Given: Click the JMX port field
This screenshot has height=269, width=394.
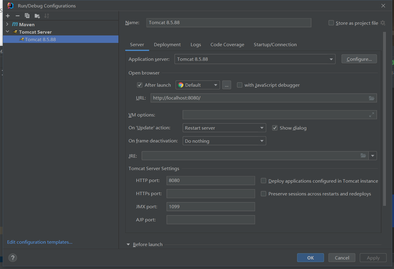Looking at the screenshot, I should click(211, 206).
